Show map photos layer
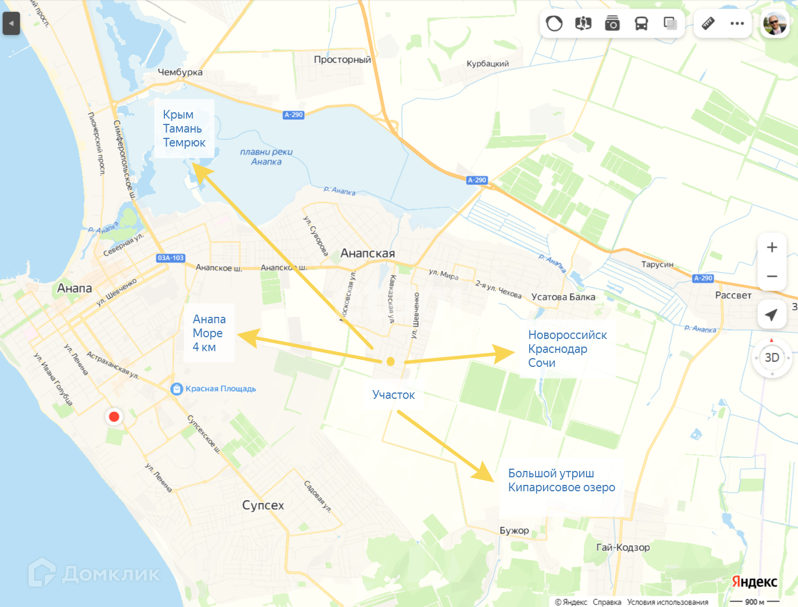Image resolution: width=798 pixels, height=607 pixels. point(612,23)
